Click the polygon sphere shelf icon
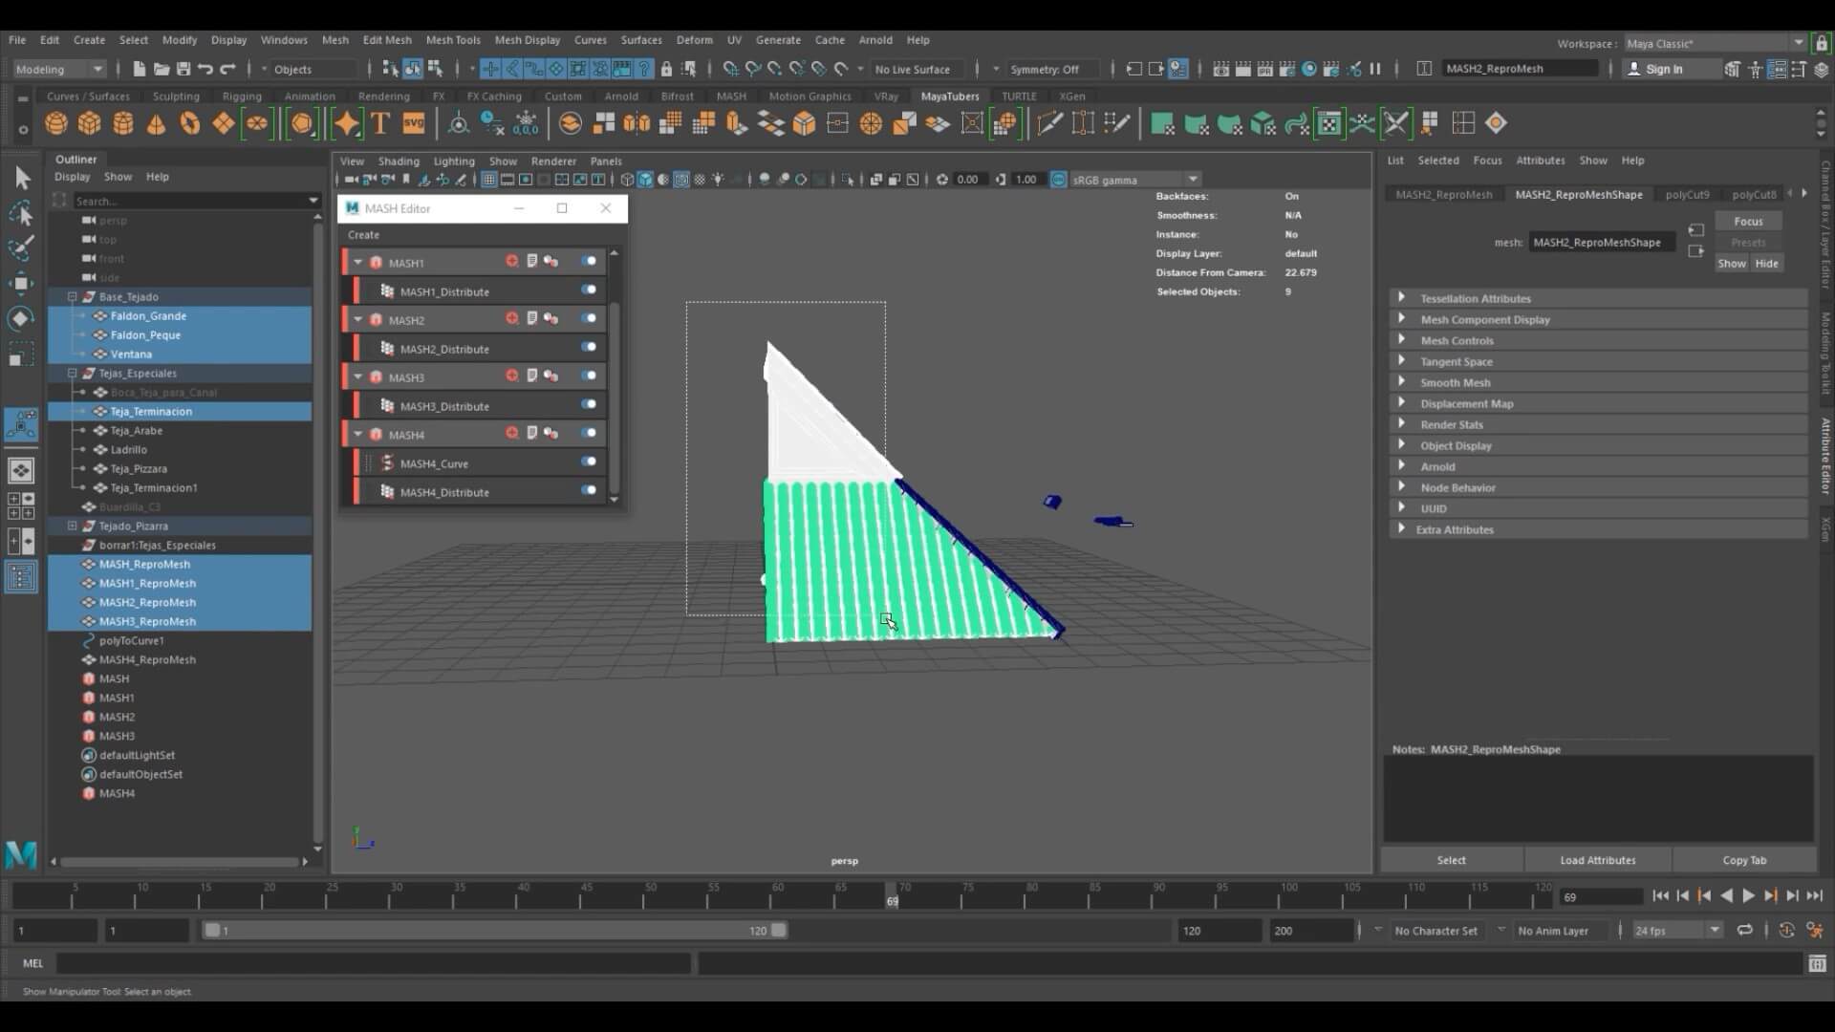Image resolution: width=1835 pixels, height=1032 pixels. 56,123
